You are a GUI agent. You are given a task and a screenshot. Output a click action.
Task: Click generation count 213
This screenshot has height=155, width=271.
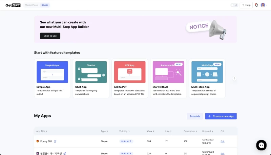(x=186, y=153)
